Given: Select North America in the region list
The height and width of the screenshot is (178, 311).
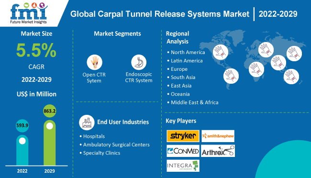Looking at the screenshot, I should coord(188,52).
